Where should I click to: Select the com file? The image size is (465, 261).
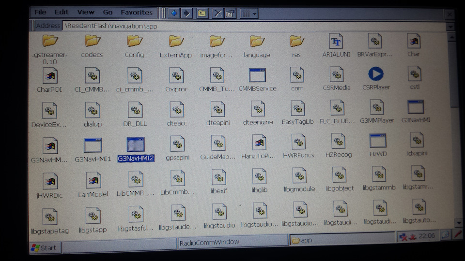point(297,79)
